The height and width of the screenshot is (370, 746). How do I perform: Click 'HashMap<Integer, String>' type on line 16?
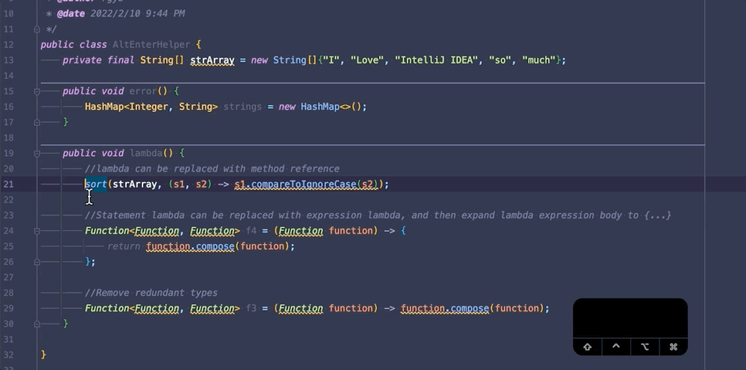click(x=152, y=107)
